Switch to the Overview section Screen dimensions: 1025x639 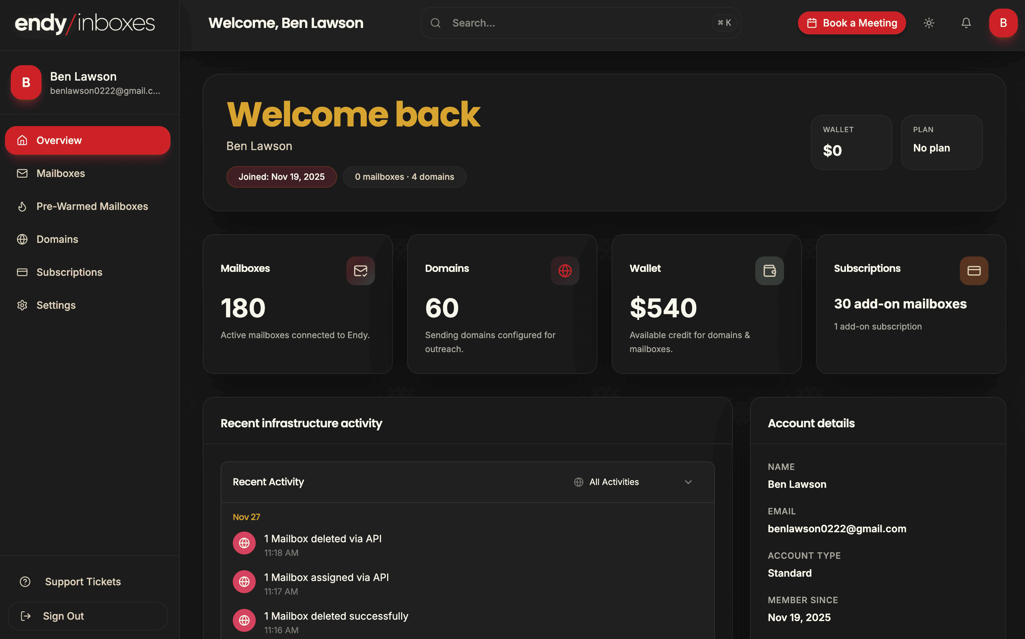pos(59,140)
